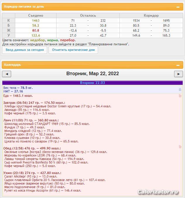Screen dimensions: 185x198
Task: Collapse the Коридор питания за день panel
Action: pos(178,6)
